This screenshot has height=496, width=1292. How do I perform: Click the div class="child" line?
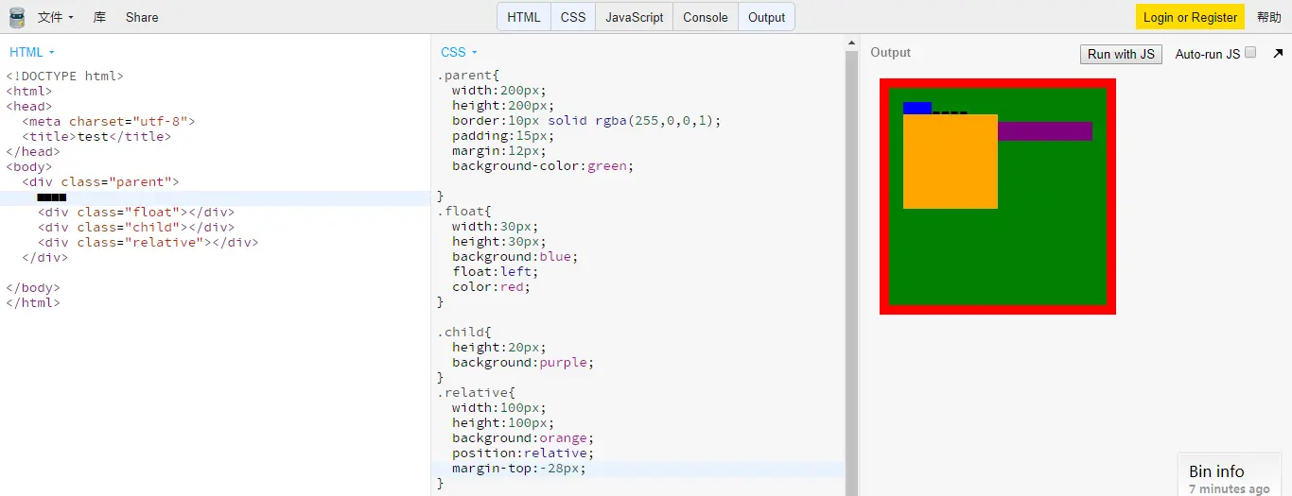pos(136,227)
